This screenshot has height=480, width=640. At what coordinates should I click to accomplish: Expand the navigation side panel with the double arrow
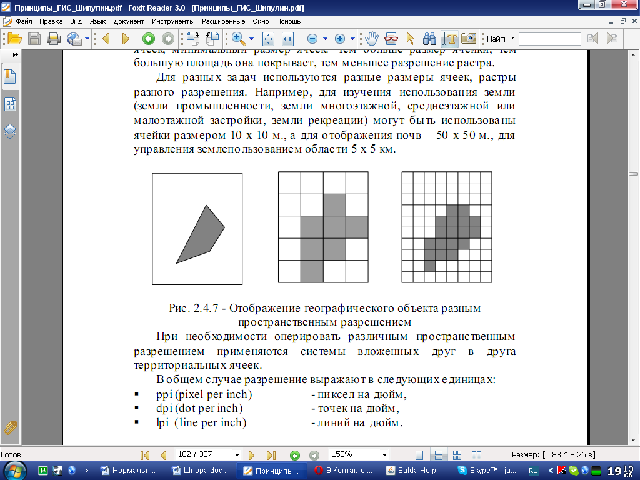click(x=15, y=55)
